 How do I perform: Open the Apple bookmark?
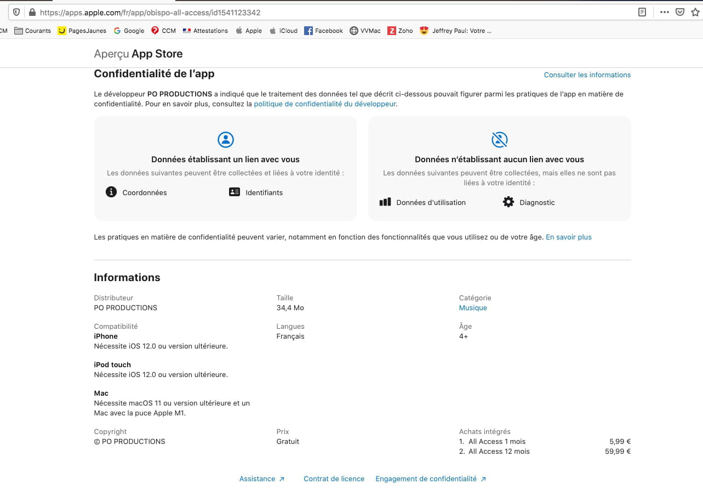249,31
